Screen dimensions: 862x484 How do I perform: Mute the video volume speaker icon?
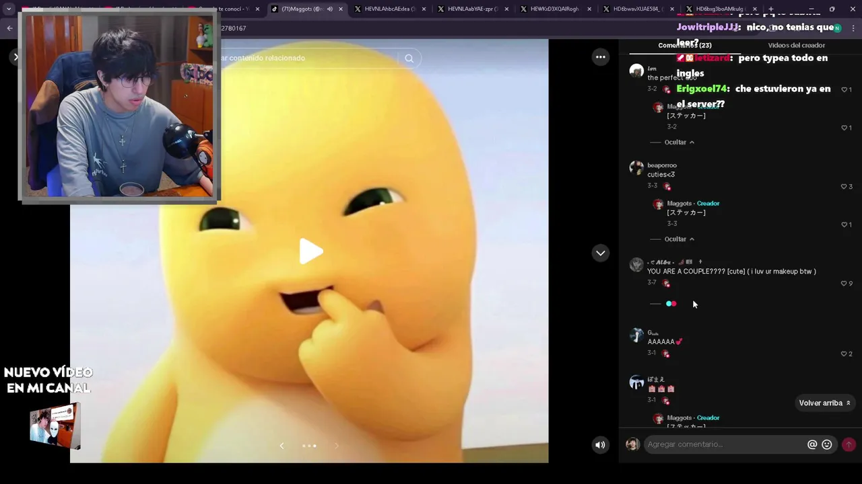[600, 444]
